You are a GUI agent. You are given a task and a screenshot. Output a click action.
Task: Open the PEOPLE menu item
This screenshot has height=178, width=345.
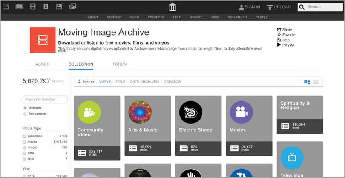point(262,17)
